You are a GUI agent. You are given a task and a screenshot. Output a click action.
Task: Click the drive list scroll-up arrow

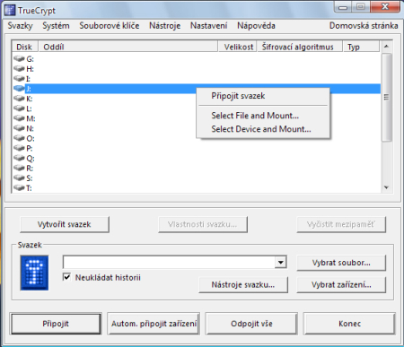coord(386,47)
